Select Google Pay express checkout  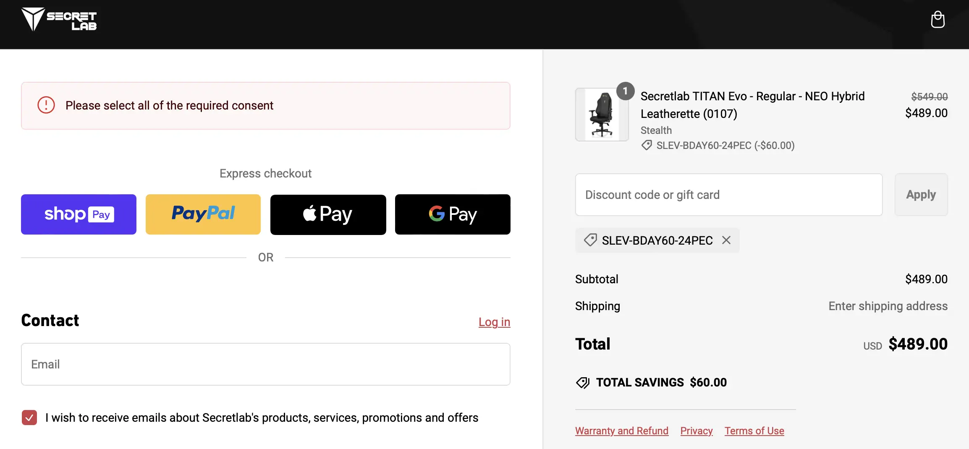[x=453, y=214]
